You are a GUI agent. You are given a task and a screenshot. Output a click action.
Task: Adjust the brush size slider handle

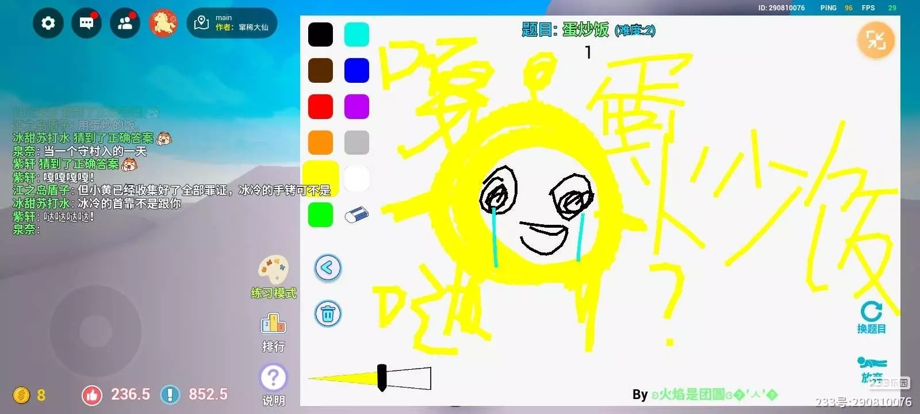[382, 378]
